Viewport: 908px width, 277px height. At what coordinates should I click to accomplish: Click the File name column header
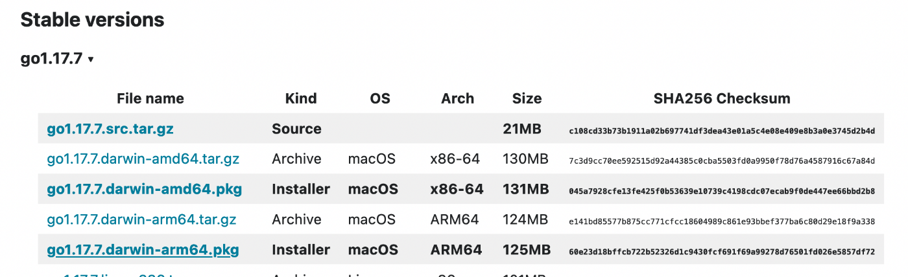coord(150,99)
